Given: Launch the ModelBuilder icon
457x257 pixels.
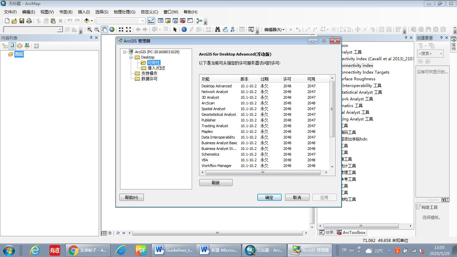Looking at the screenshot, I should click(199, 21).
